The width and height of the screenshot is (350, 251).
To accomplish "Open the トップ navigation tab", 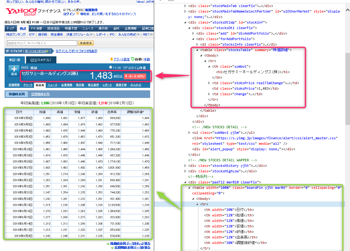I will pos(10,28).
